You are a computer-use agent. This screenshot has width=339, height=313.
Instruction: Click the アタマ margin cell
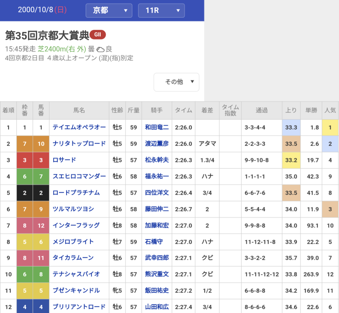coord(207,144)
